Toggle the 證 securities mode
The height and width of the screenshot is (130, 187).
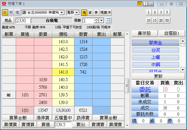(x=5, y=13)
